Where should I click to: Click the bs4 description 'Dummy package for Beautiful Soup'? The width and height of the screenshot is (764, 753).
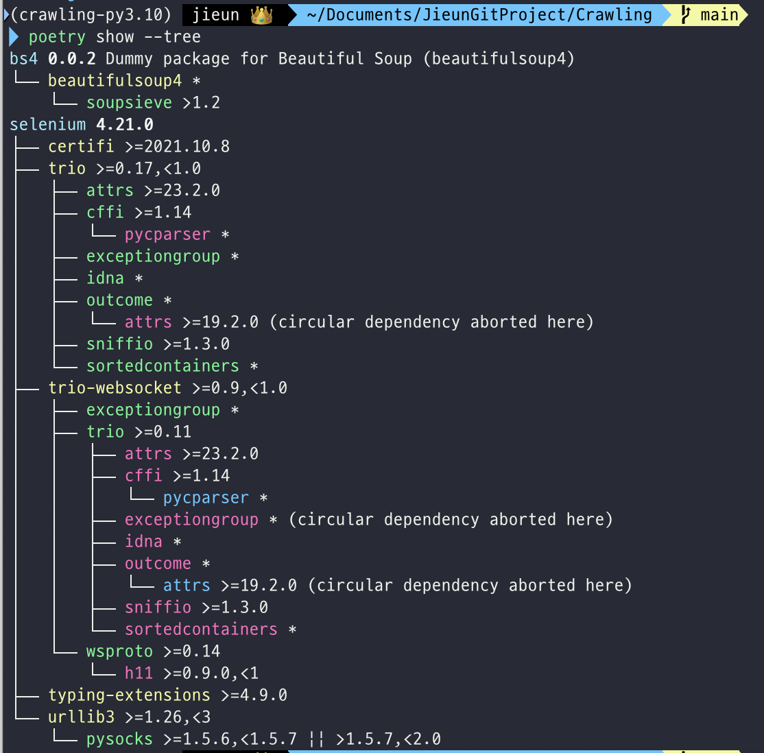click(x=259, y=59)
